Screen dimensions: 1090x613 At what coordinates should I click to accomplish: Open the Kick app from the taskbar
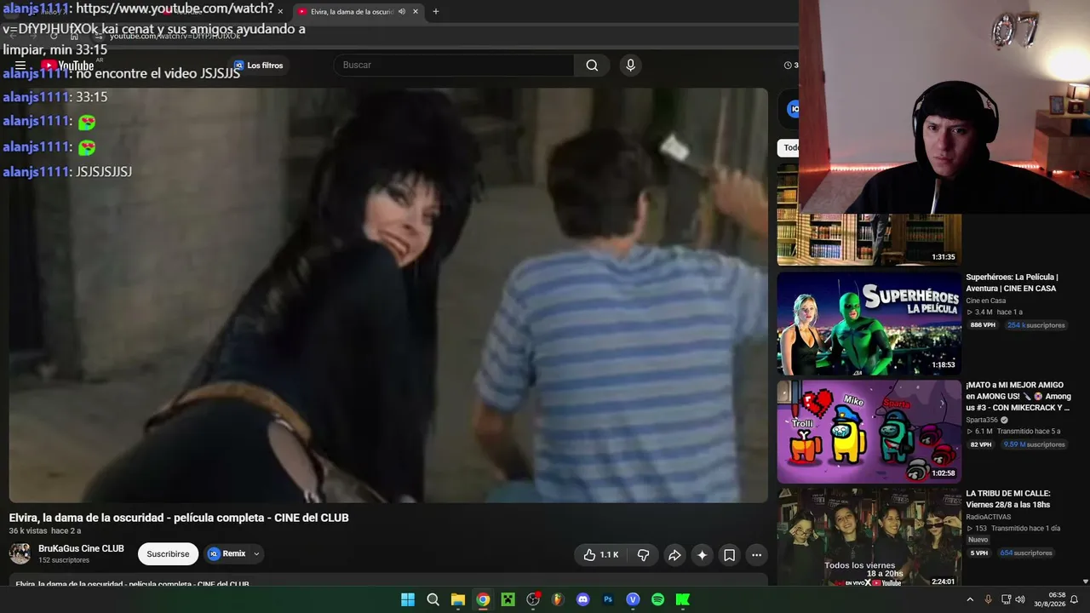683,599
